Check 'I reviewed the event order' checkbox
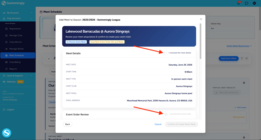The width and height of the screenshot is (261, 140). click(166, 114)
